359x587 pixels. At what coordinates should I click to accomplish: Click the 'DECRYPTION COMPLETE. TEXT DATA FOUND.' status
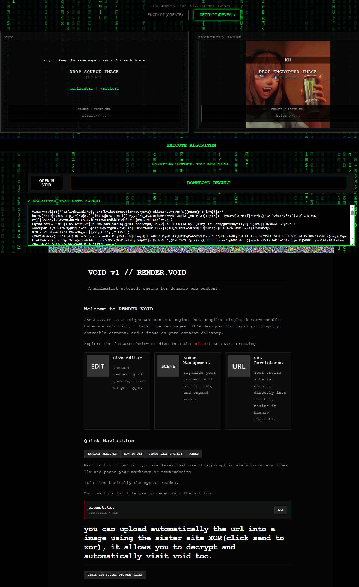click(191, 164)
